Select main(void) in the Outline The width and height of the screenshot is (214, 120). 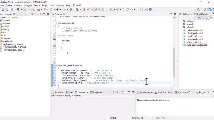coord(194,42)
